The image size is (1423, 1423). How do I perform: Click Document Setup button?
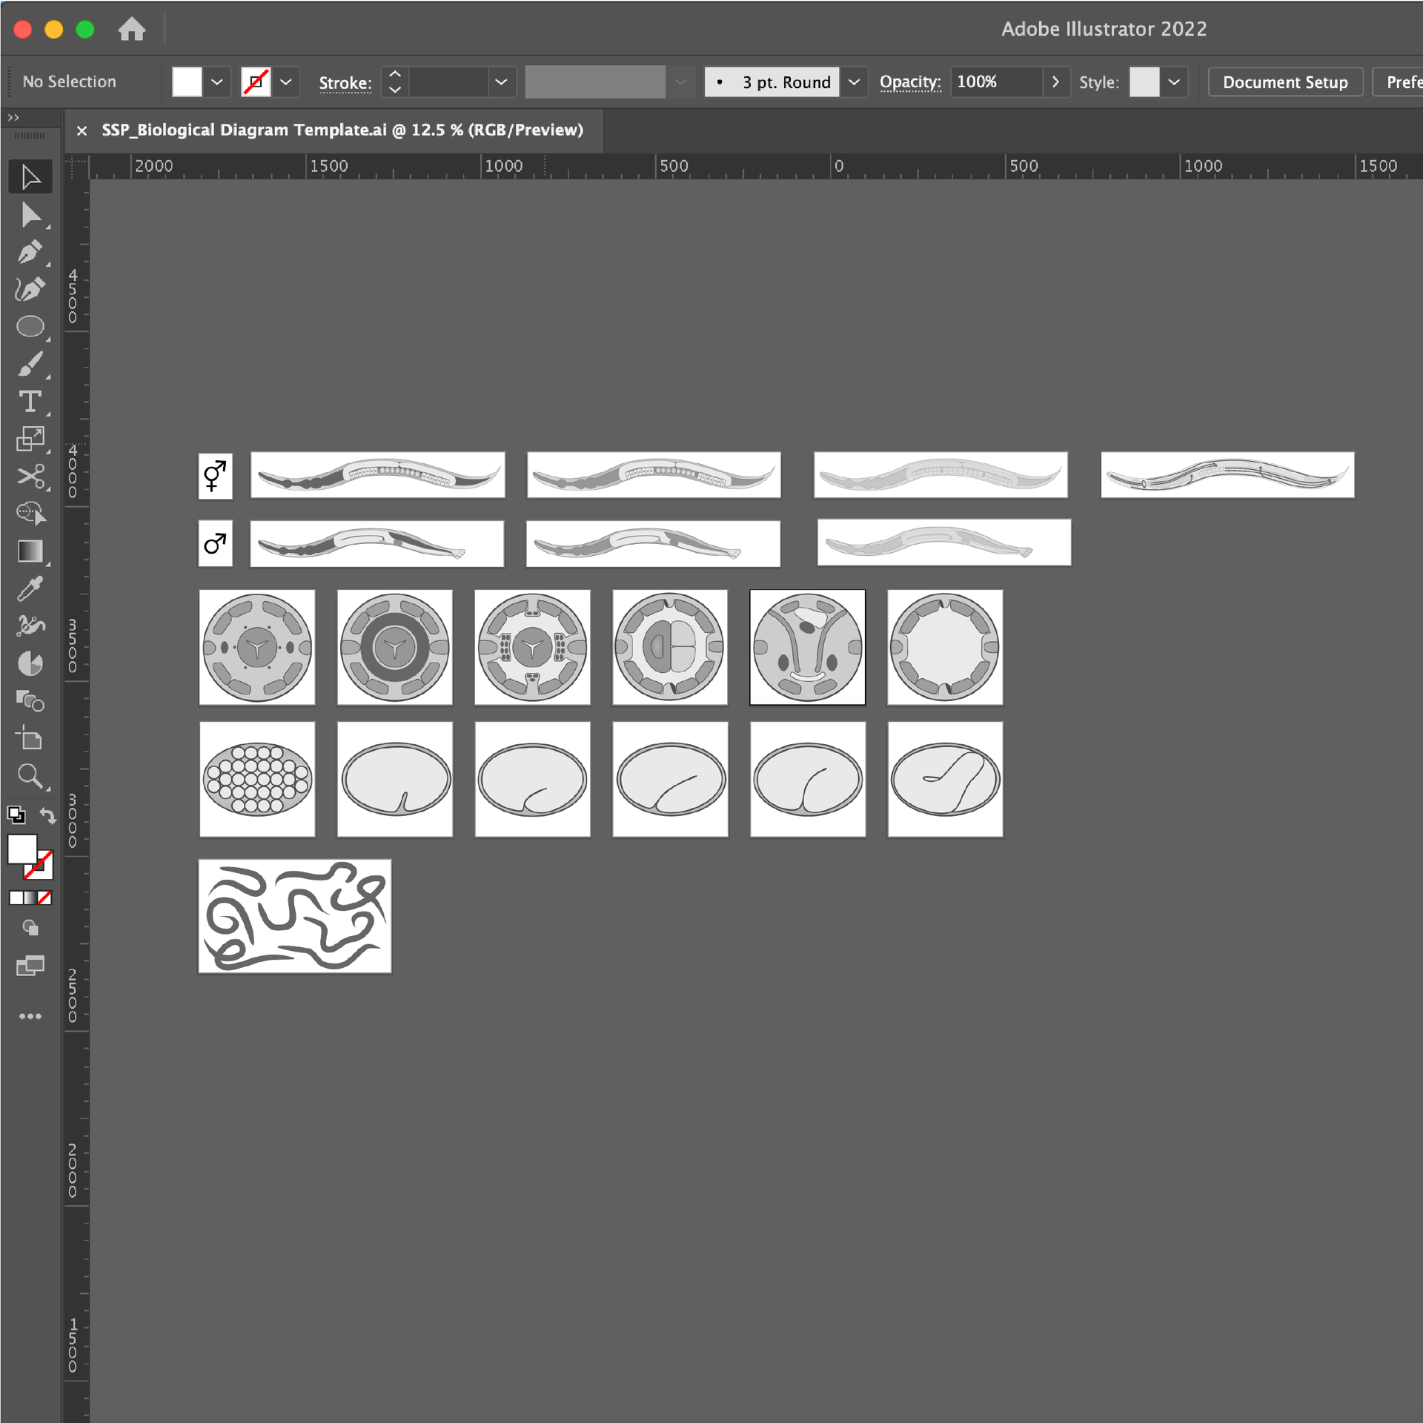pos(1285,82)
